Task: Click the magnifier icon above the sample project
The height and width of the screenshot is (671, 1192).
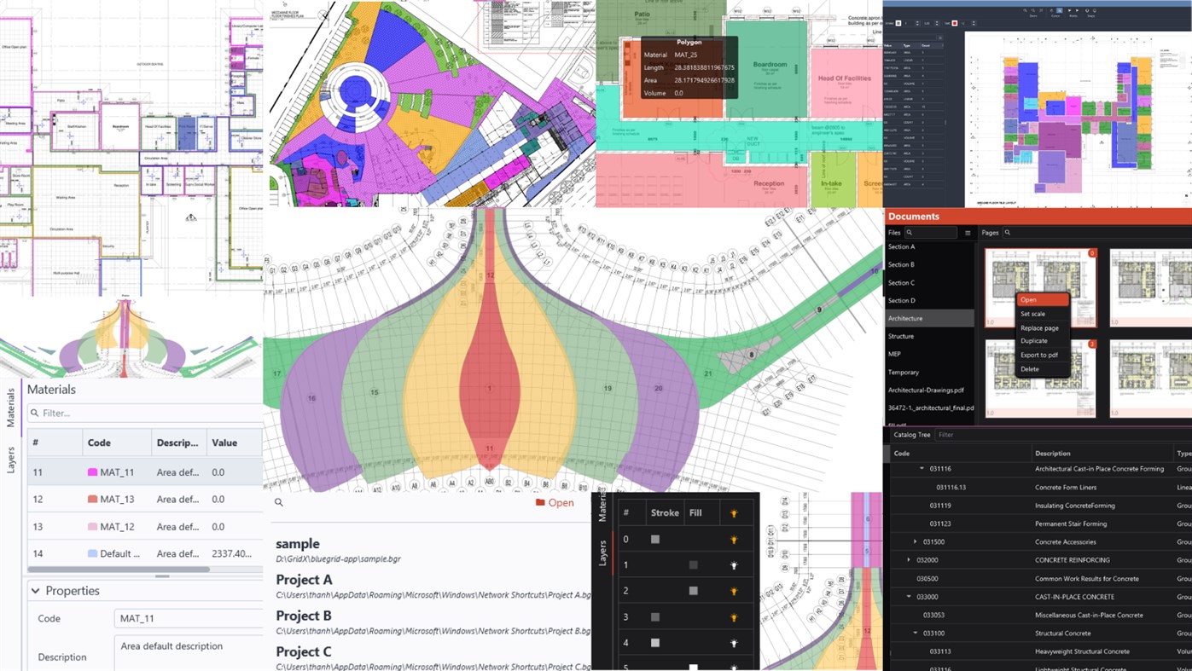Action: point(279,503)
